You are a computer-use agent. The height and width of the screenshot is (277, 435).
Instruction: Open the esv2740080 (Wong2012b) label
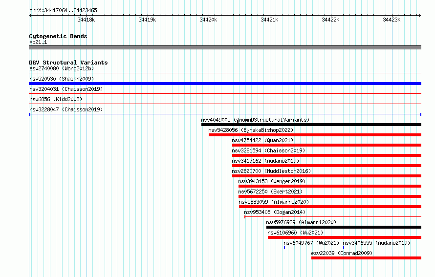(62, 68)
